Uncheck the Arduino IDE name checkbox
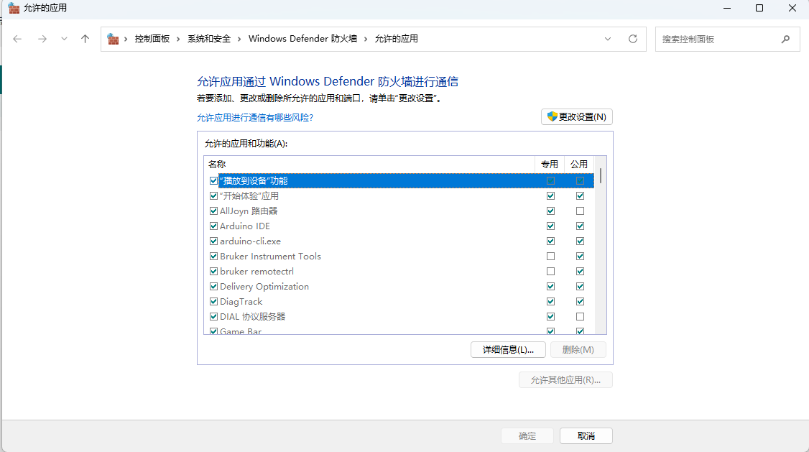Viewport: 809px width, 452px height. coord(213,226)
